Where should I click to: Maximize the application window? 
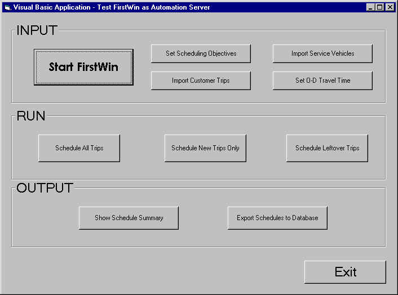(380, 7)
